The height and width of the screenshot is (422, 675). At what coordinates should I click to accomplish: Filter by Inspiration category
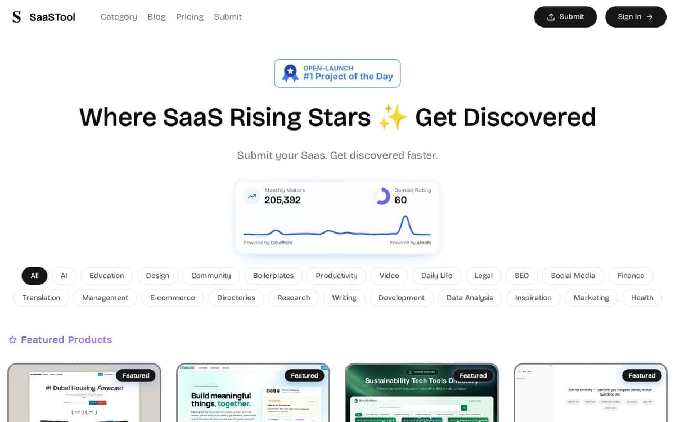533,298
